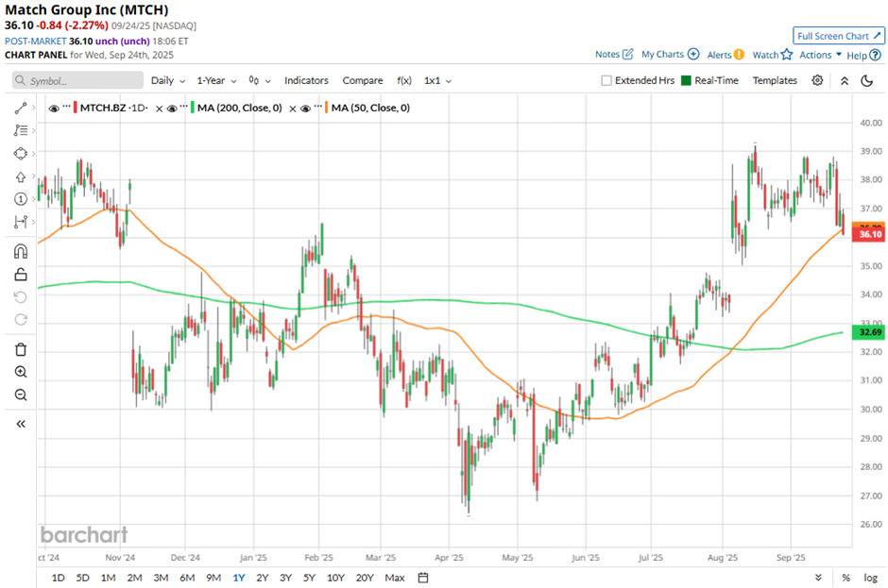Open Alerts for this symbol
This screenshot has height=588, width=888.
click(726, 55)
